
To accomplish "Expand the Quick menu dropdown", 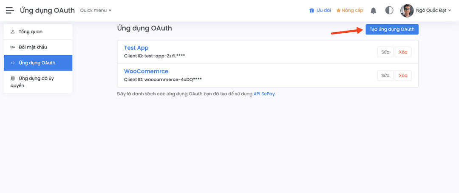I will pyautogui.click(x=96, y=10).
